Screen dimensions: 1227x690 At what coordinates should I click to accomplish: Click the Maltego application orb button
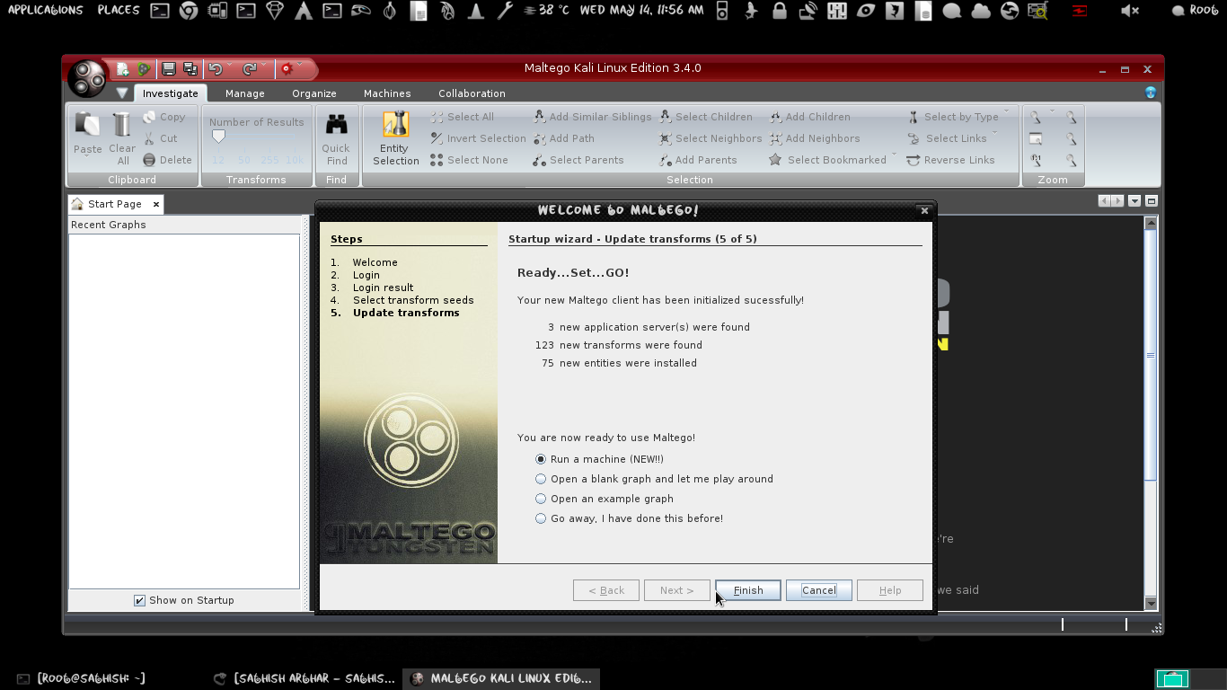tap(88, 79)
